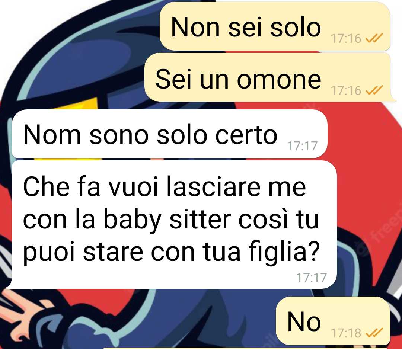Tap 17:17 timestamp on "Nom sono solo certo"
Screen dimensions: 402x349
coord(302,146)
